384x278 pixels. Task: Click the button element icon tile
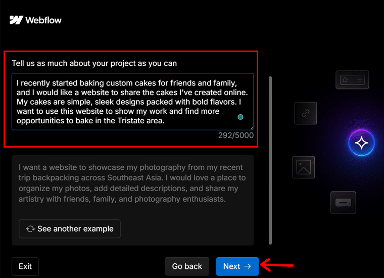pos(343,203)
